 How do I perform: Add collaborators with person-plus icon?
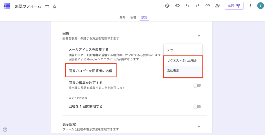point(218,6)
